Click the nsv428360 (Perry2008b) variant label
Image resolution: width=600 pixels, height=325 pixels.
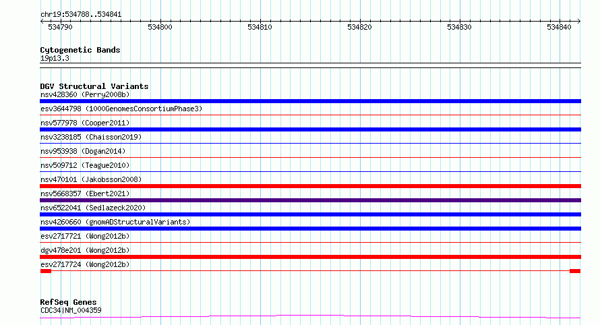[85, 94]
